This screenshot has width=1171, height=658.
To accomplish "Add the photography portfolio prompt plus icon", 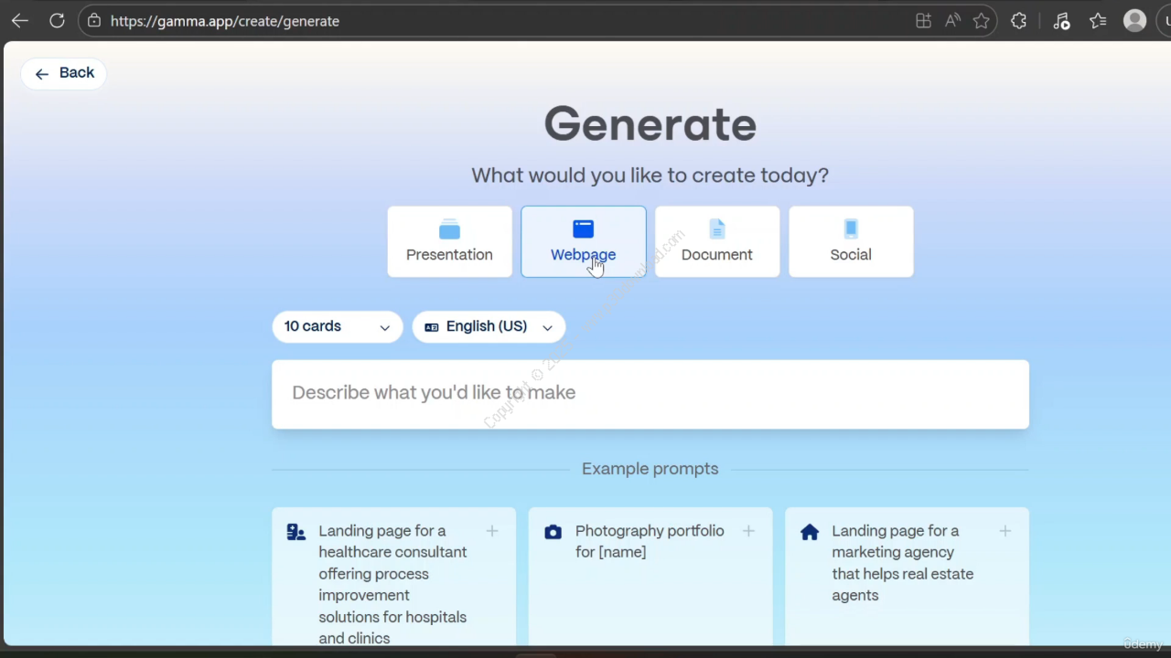I will point(748,531).
